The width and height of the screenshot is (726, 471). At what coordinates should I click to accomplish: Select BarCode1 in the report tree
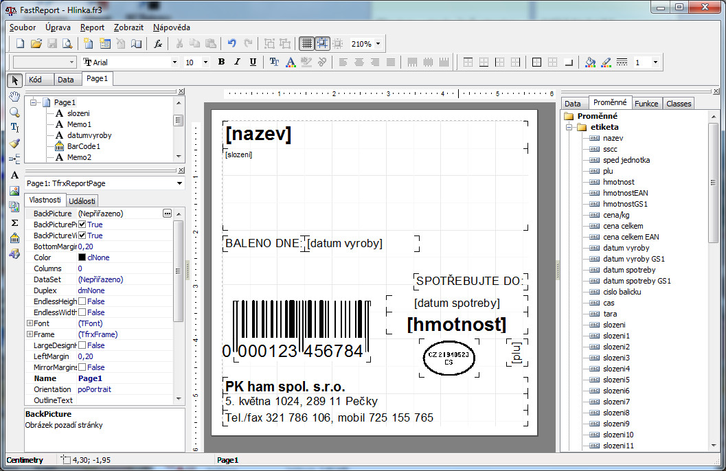83,146
